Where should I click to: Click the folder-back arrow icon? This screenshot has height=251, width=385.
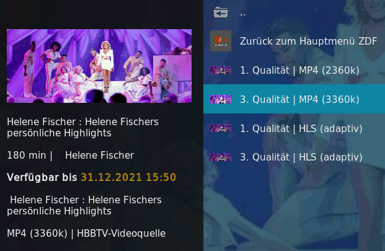coord(221,12)
